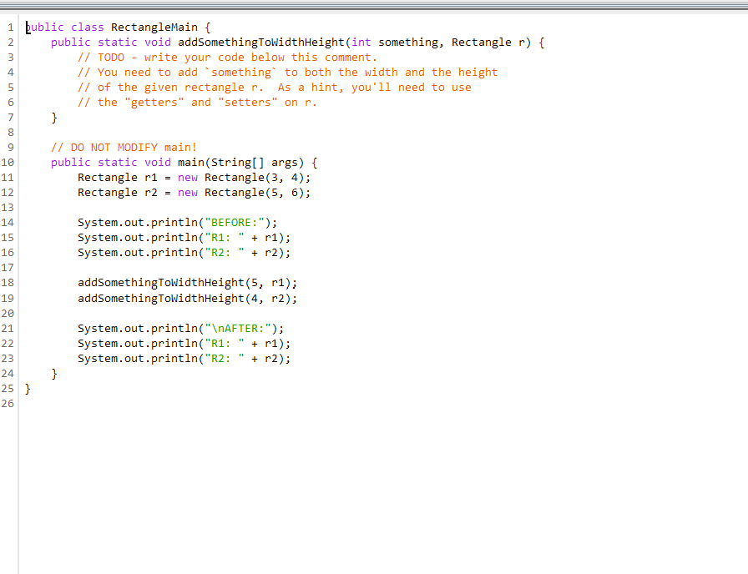Click line number 20 in the gutter
This screenshot has width=748, height=574.
[8, 313]
